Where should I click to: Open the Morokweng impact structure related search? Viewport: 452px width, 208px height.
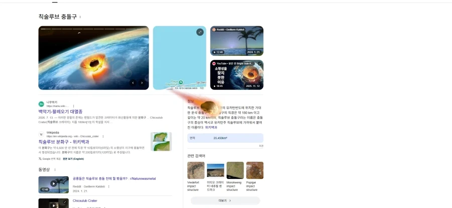click(235, 176)
